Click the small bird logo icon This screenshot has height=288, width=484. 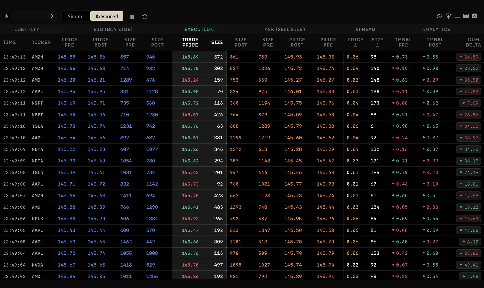pos(6,16)
